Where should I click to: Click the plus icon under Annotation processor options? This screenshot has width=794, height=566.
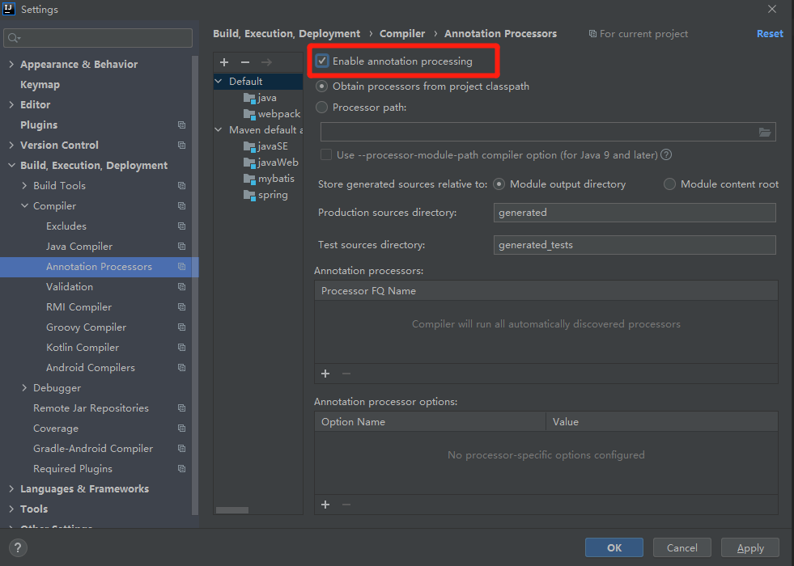[x=325, y=505]
